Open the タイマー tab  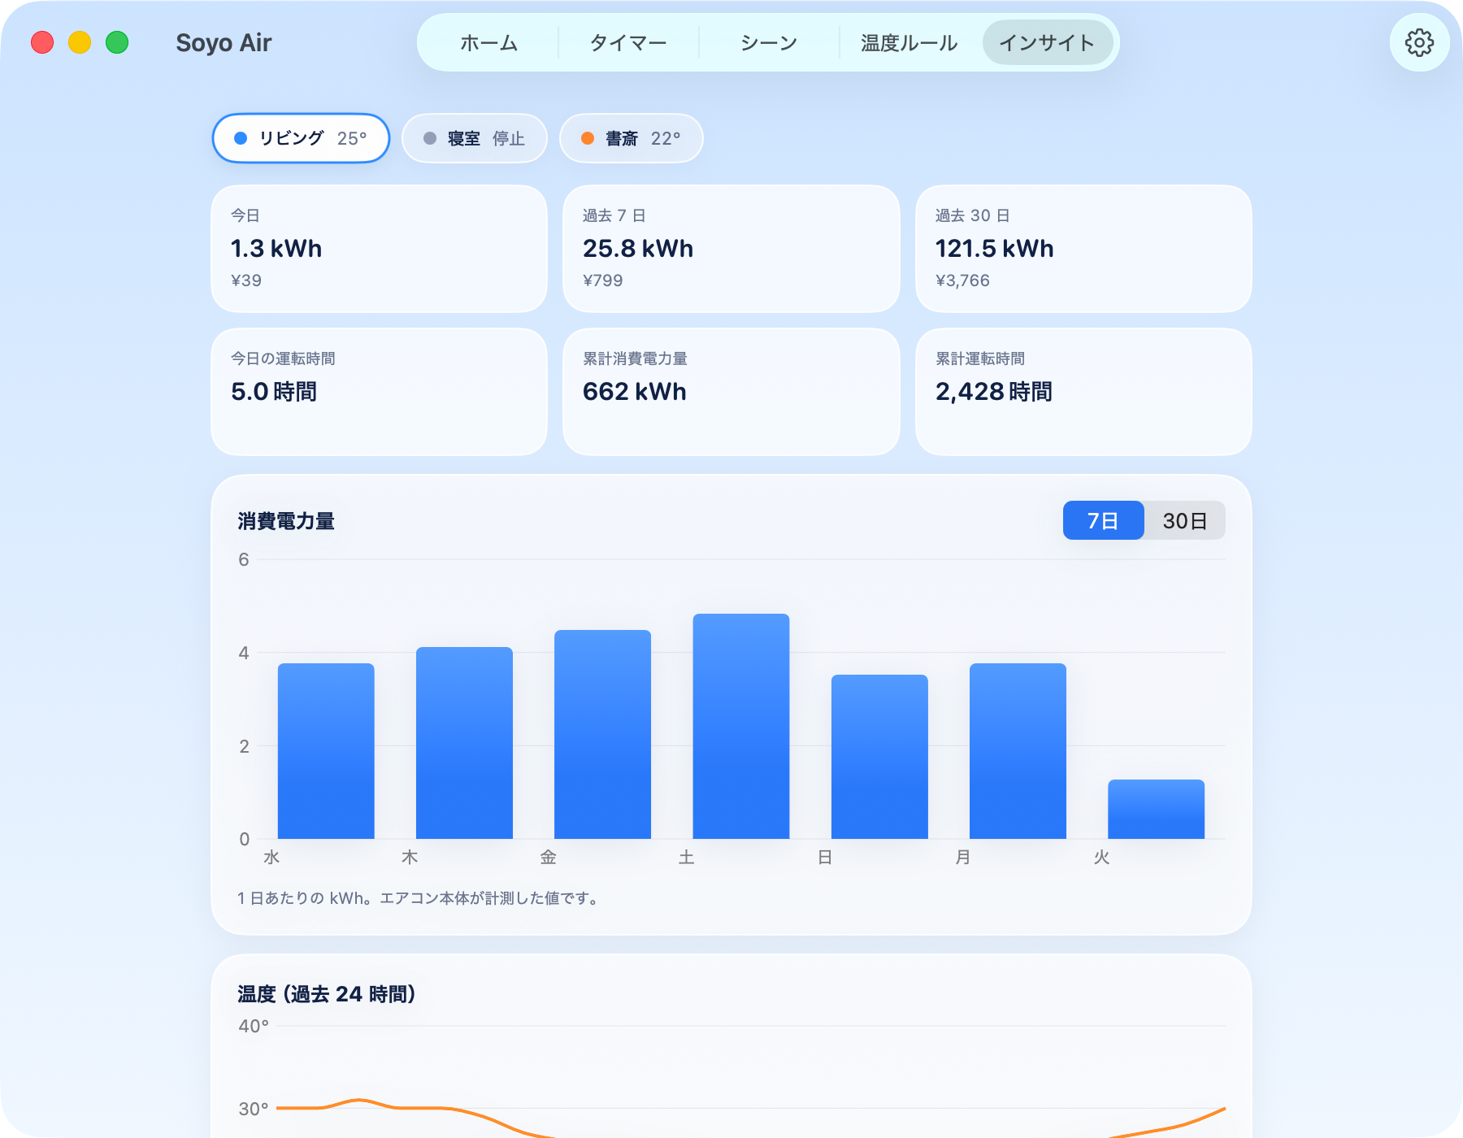628,42
